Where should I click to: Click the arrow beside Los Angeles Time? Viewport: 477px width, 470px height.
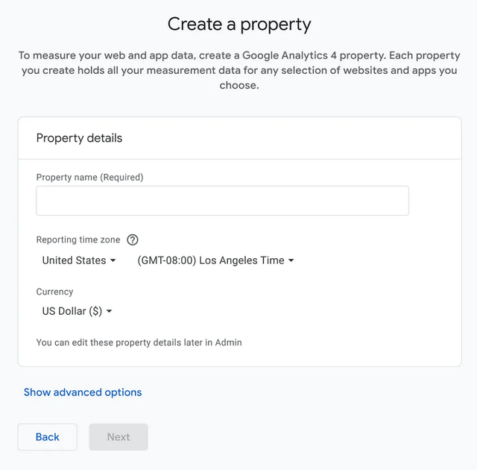click(x=291, y=261)
